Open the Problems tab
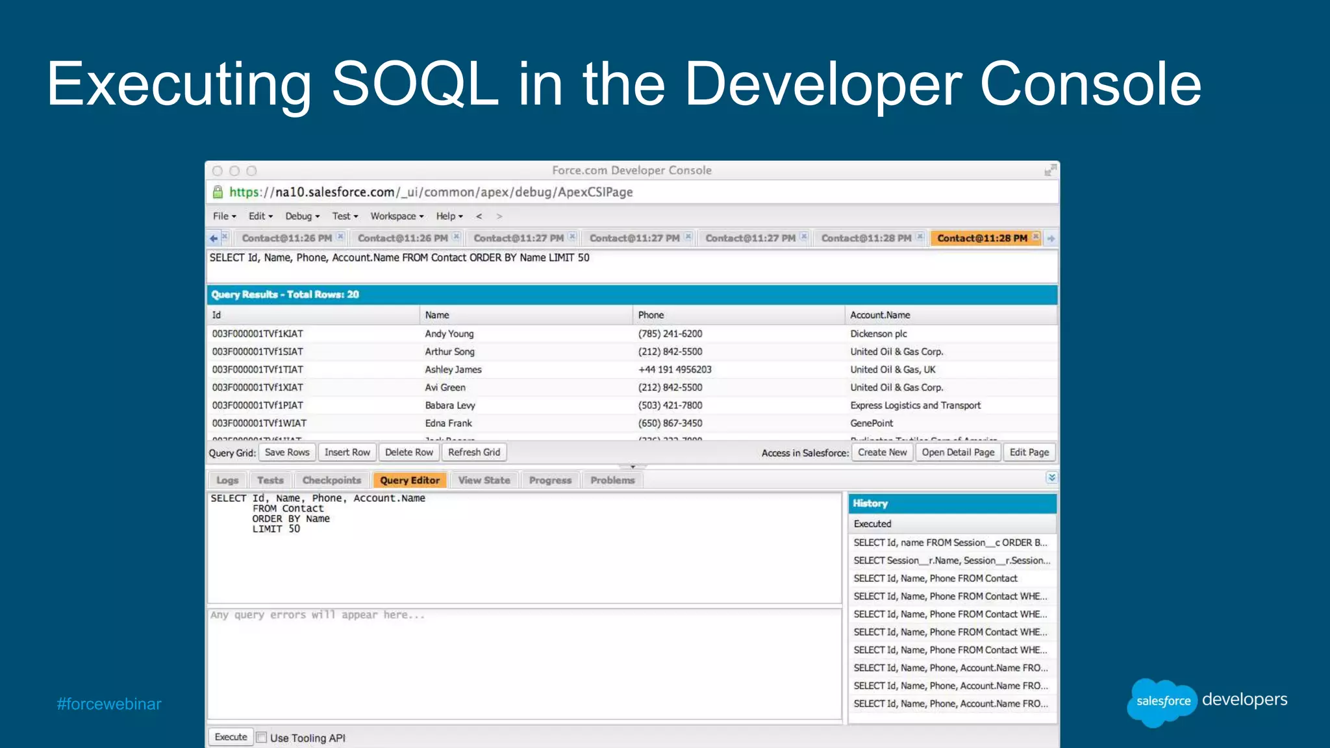Viewport: 1330px width, 748px height. [612, 480]
